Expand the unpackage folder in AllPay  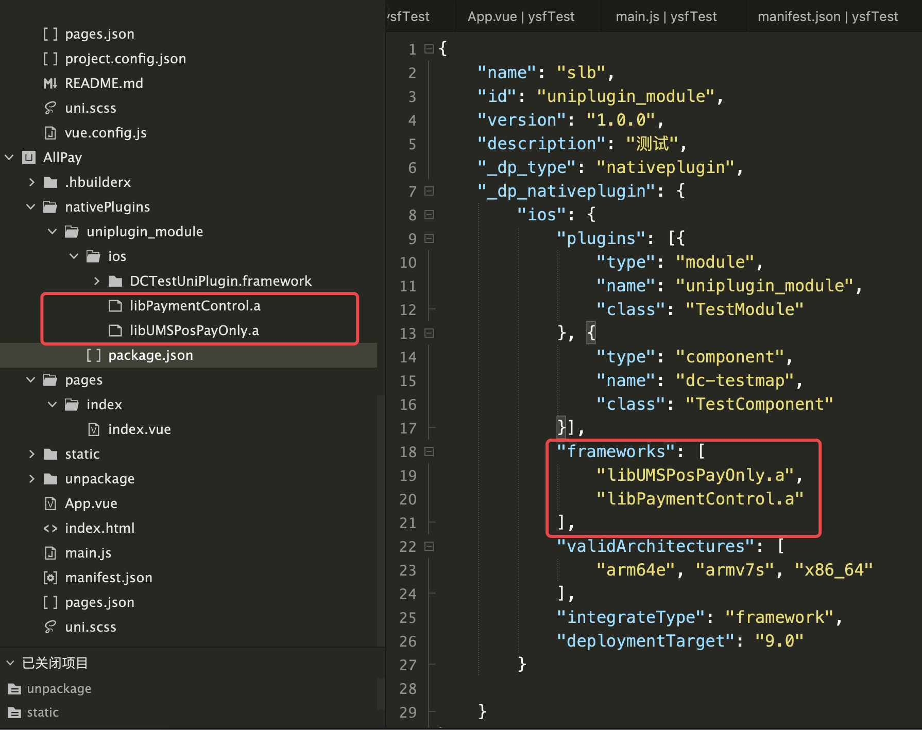click(x=32, y=479)
